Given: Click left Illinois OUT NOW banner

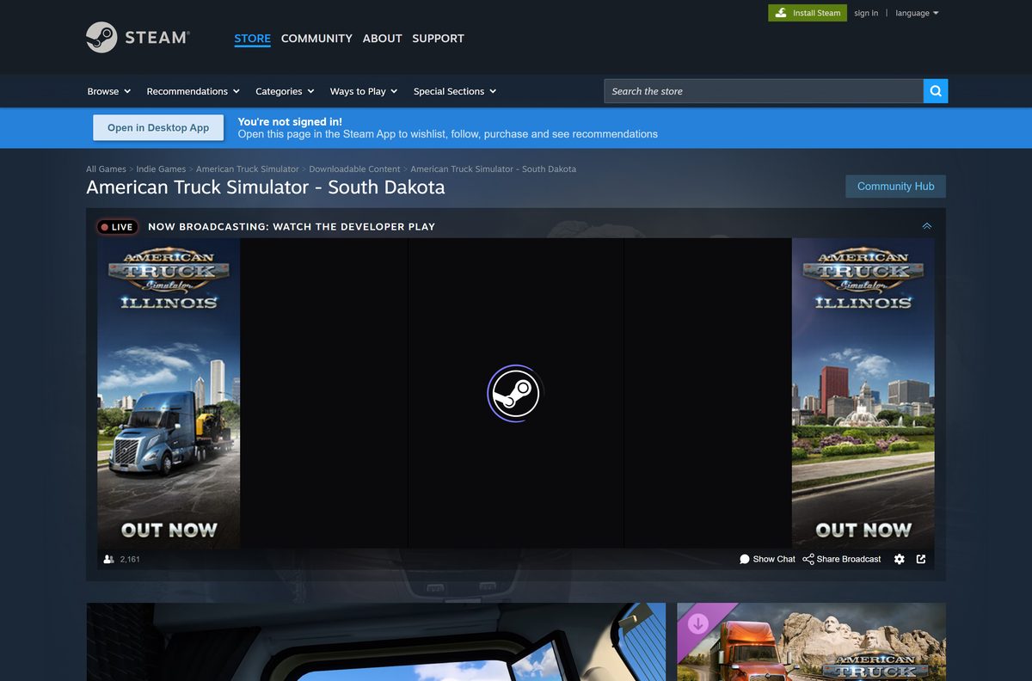Looking at the screenshot, I should [x=169, y=394].
